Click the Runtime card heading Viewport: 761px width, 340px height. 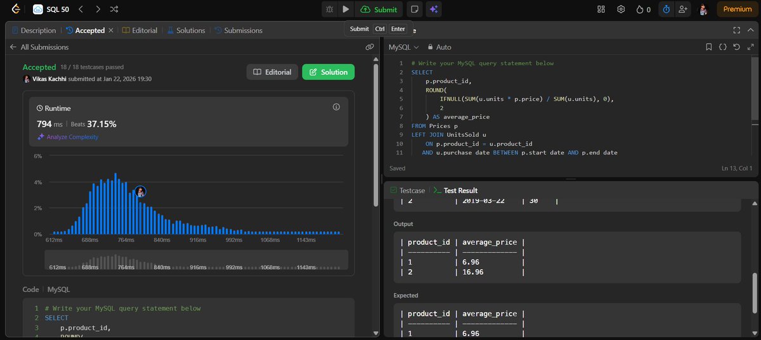53,108
